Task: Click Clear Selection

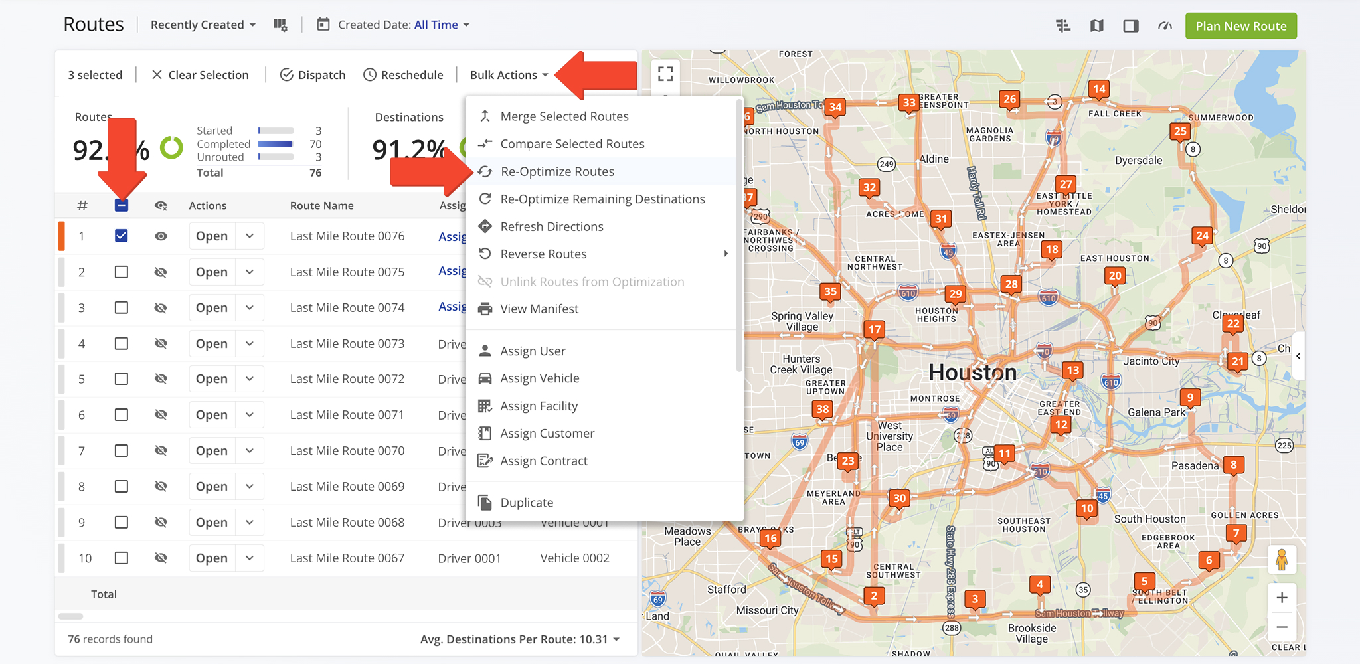Action: click(200, 75)
